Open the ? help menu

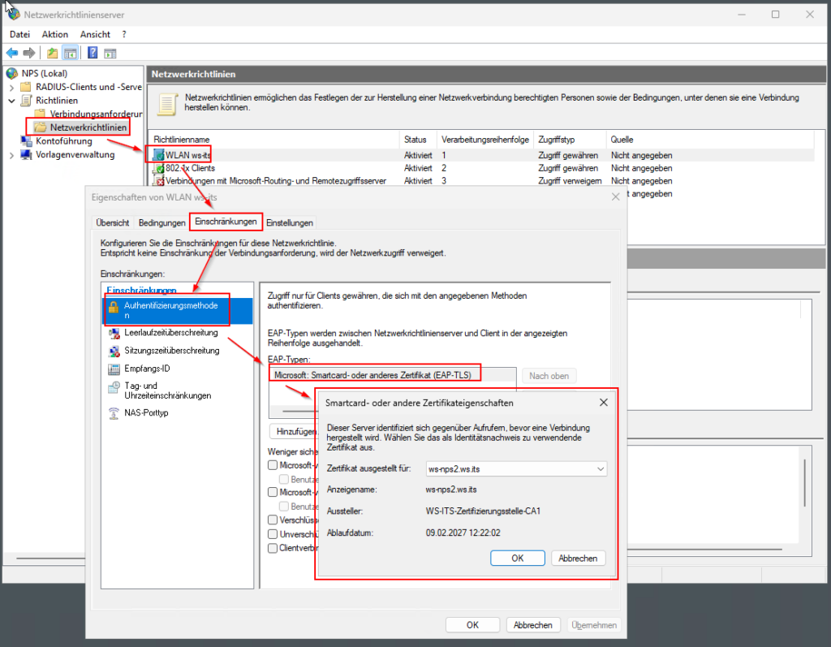[x=124, y=34]
